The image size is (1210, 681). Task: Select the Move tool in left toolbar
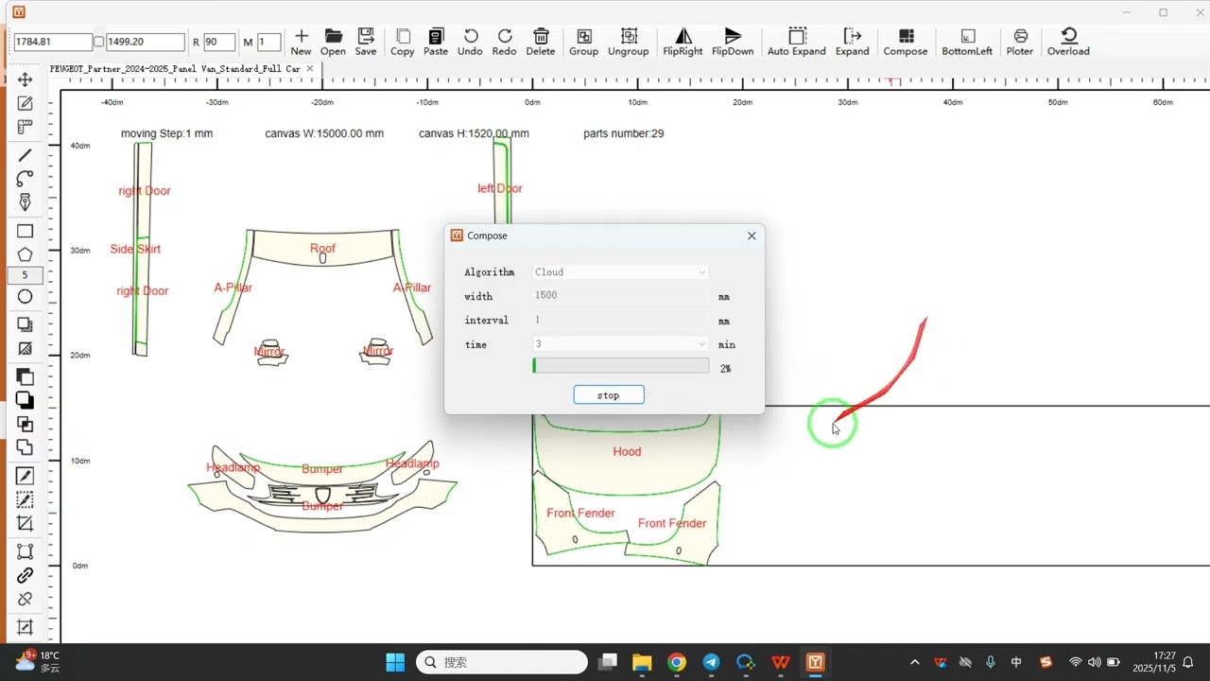(25, 79)
